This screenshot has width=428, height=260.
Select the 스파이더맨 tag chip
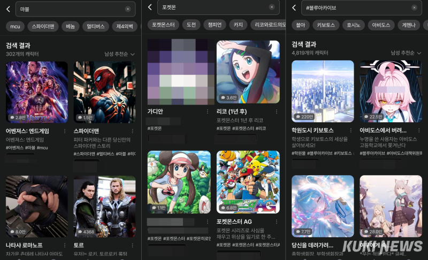tap(43, 26)
